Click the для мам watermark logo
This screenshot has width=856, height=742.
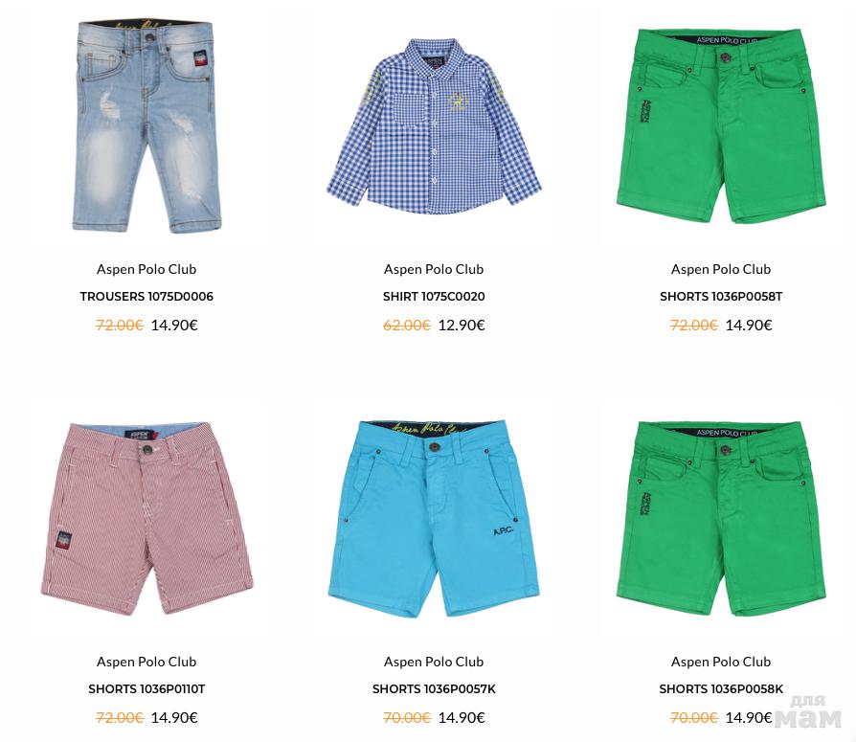point(808,710)
